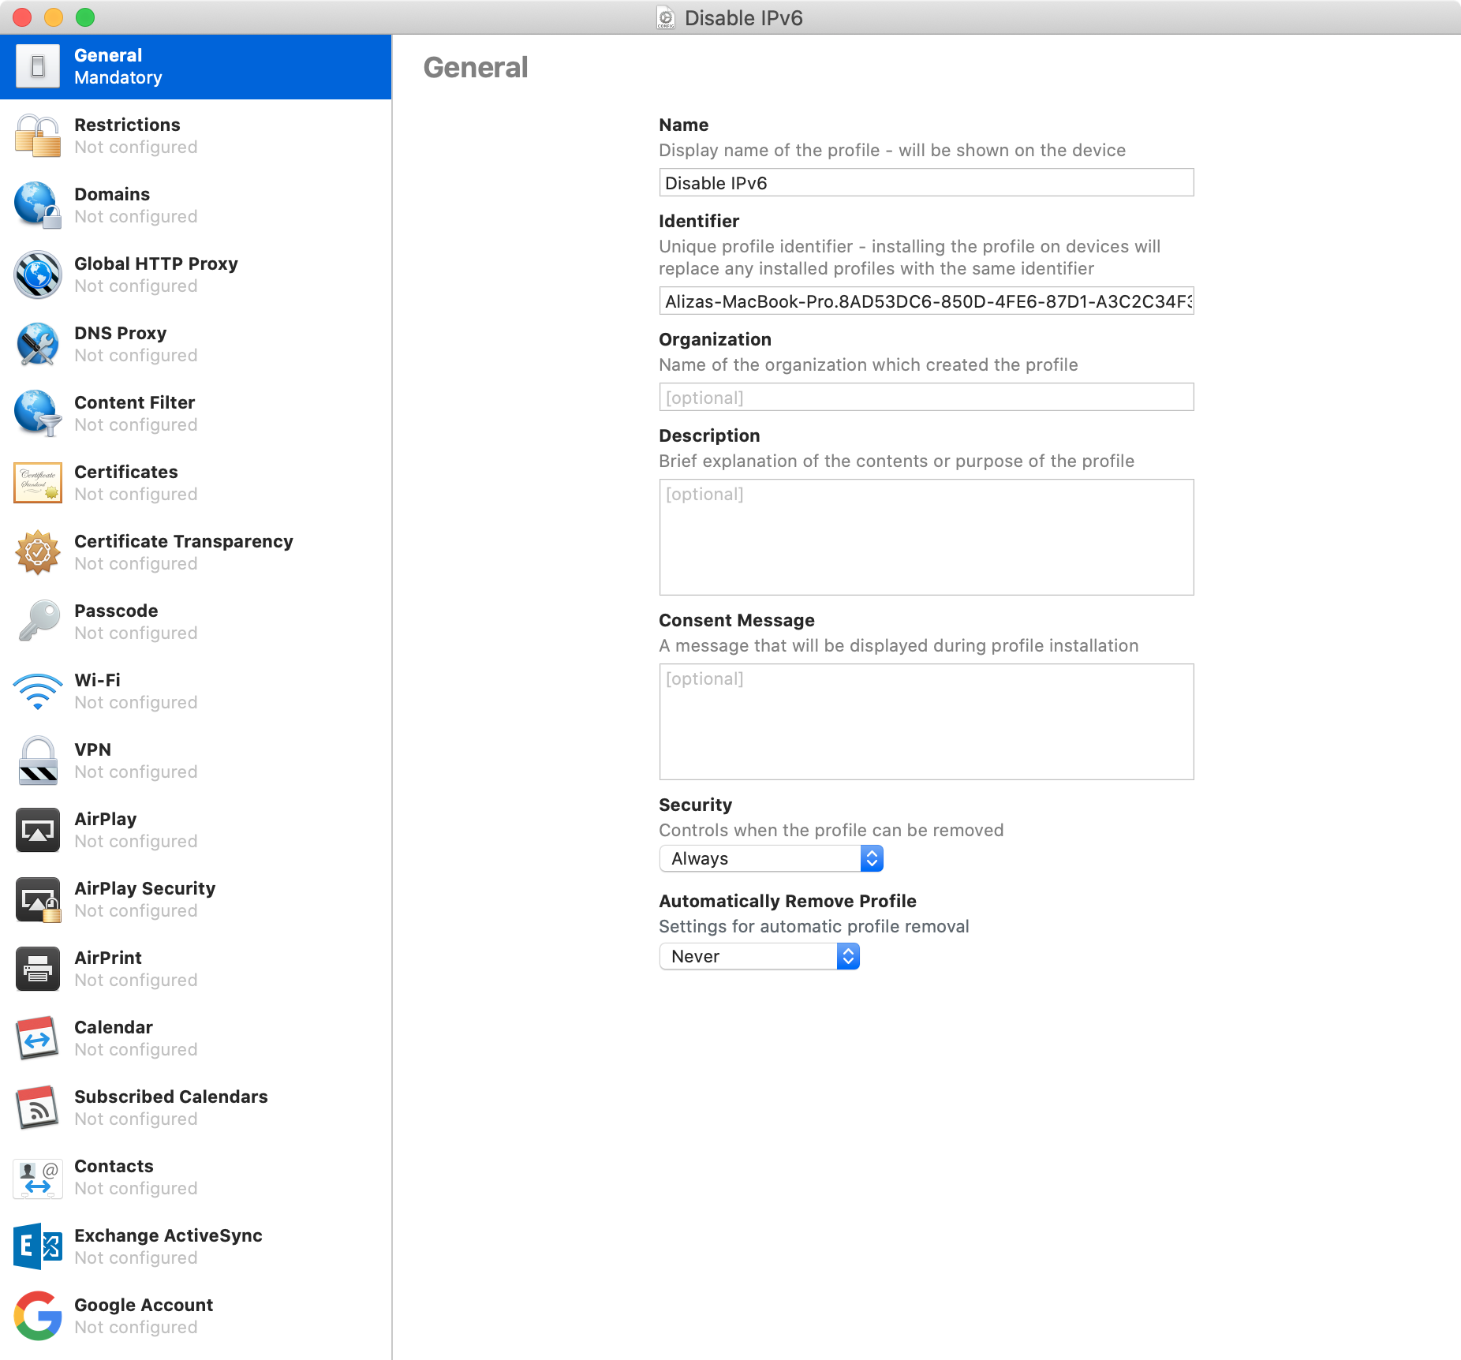
Task: Open the AirPlay Security icon
Action: (37, 899)
